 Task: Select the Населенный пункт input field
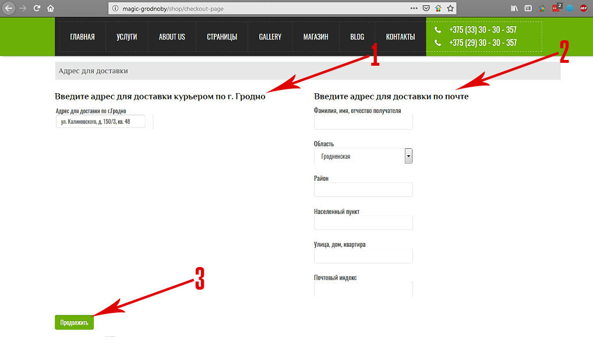(363, 223)
